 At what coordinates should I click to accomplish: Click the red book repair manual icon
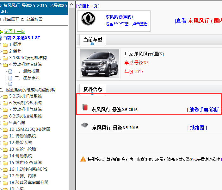85,107
